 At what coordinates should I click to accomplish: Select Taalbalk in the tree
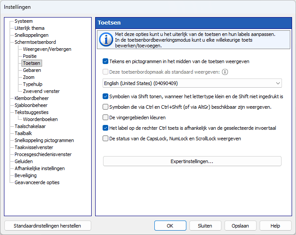(x=23, y=133)
